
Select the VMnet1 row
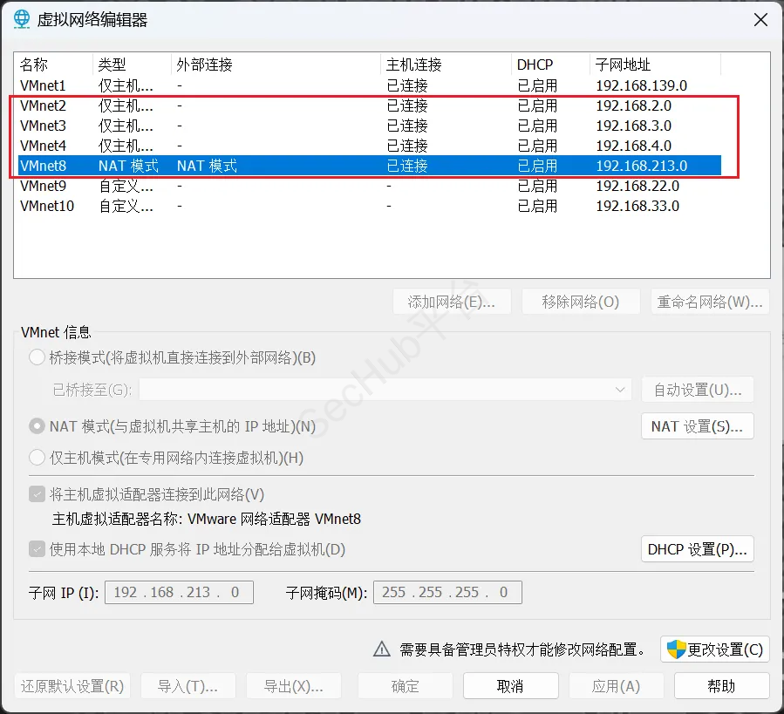pyautogui.click(x=370, y=85)
